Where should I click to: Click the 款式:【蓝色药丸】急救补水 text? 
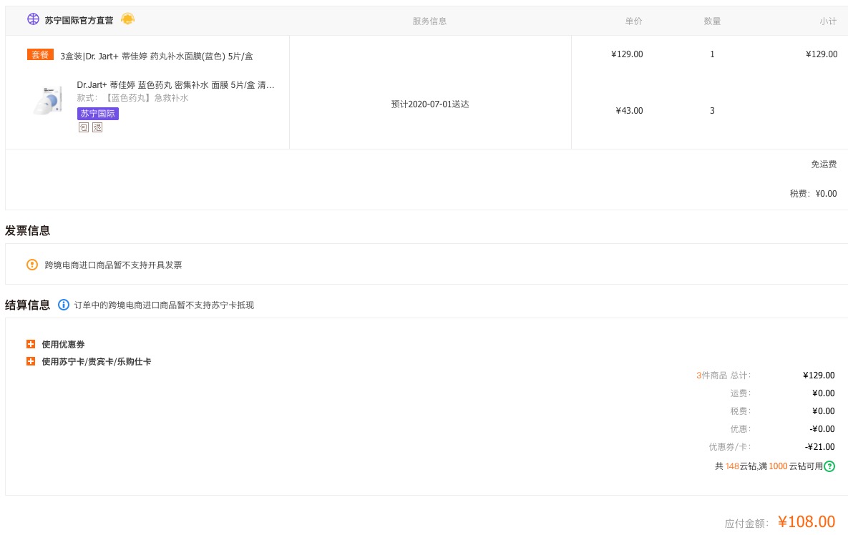(x=132, y=98)
